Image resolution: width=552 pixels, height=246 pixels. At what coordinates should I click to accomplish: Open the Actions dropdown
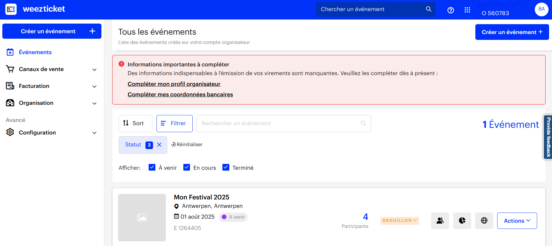tap(517, 221)
